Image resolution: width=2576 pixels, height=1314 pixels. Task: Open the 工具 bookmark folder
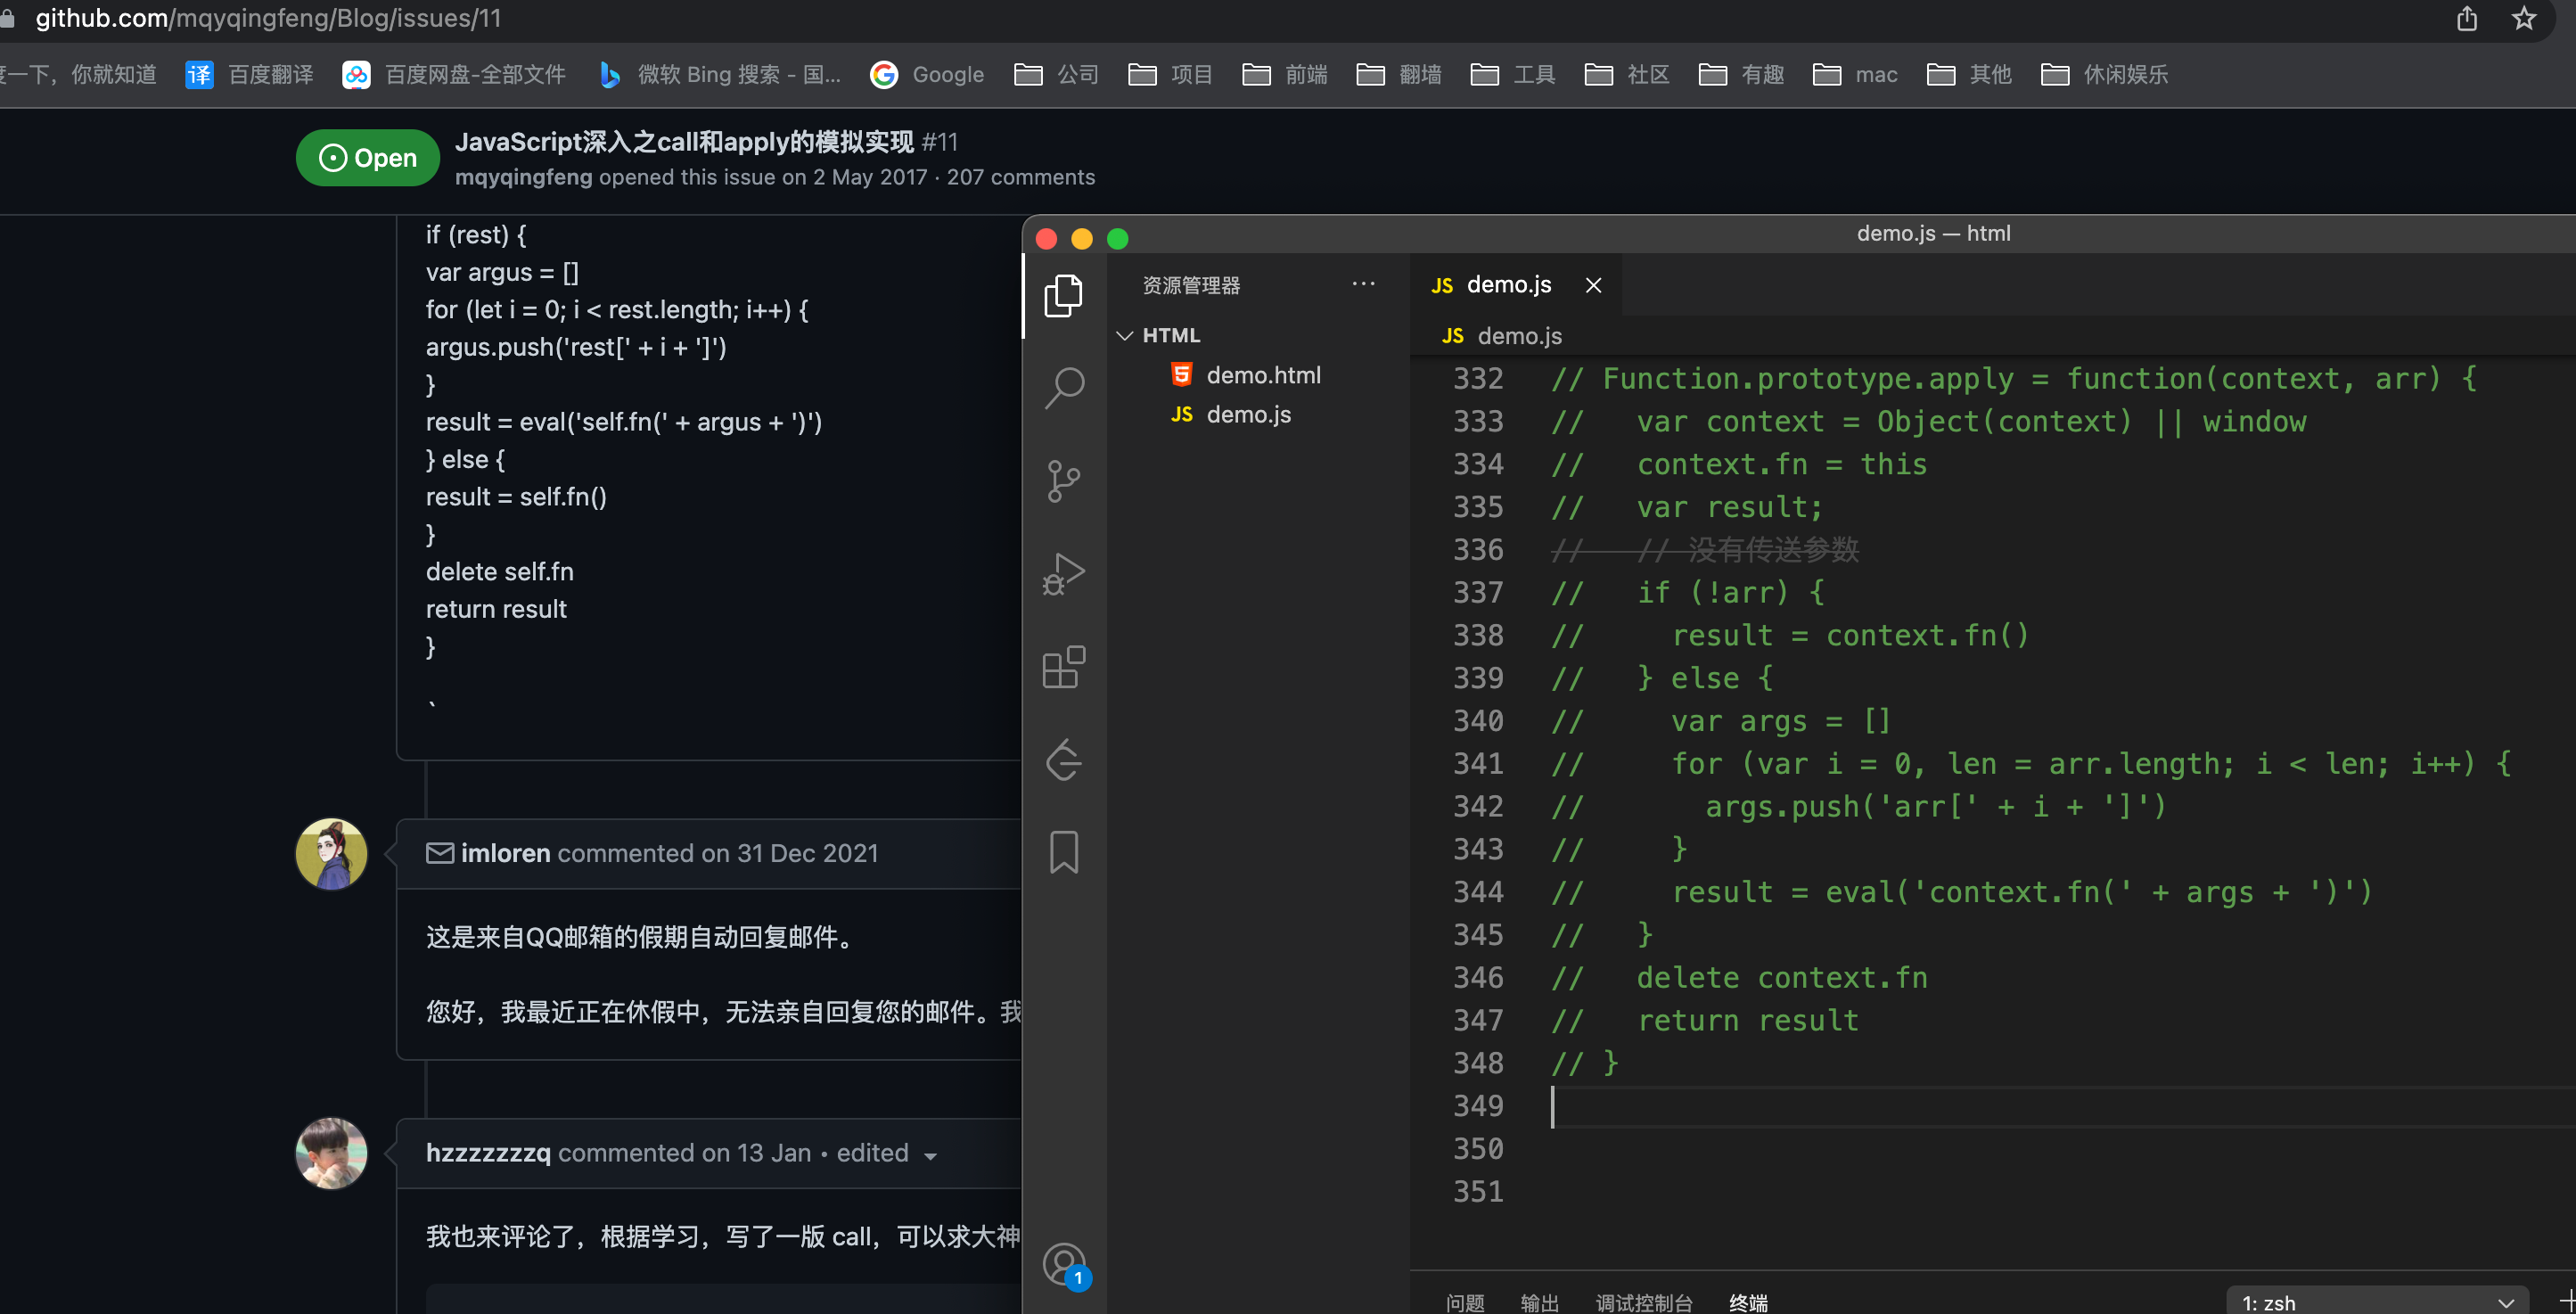tap(1512, 75)
